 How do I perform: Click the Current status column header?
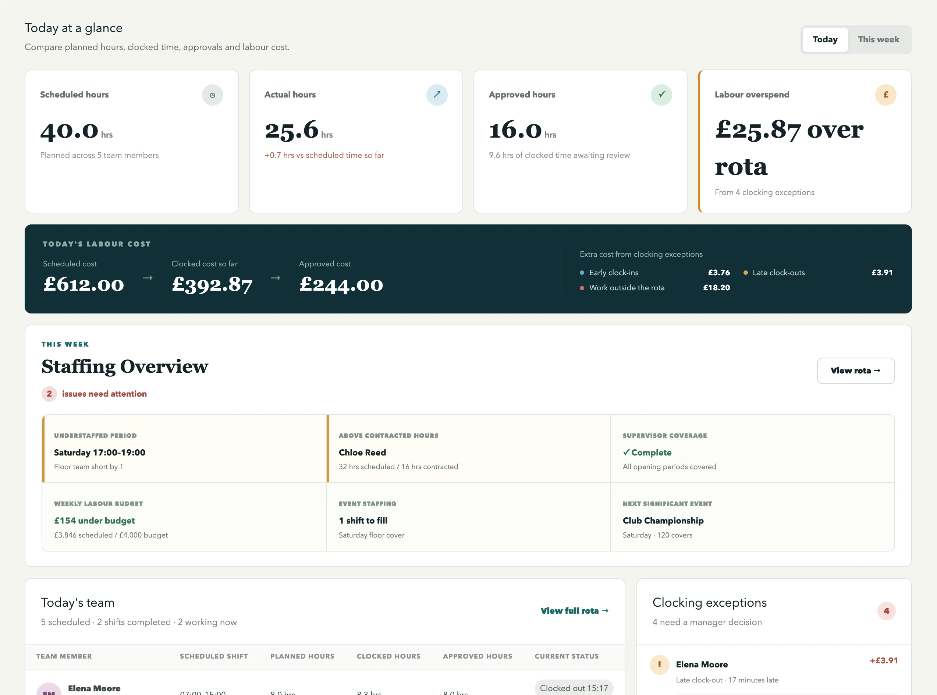point(567,656)
